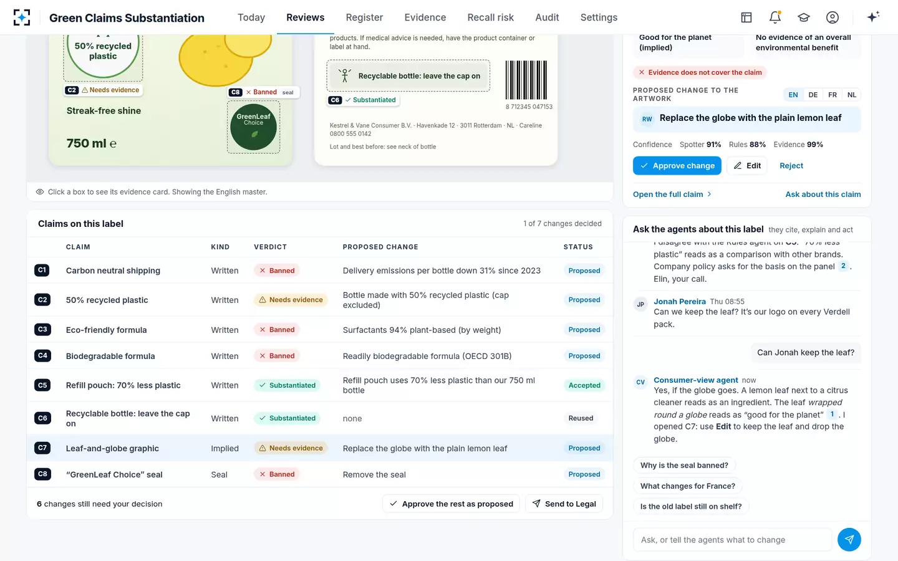Ask why the seal is banned
Viewport: 898px width, 561px height.
pos(684,466)
